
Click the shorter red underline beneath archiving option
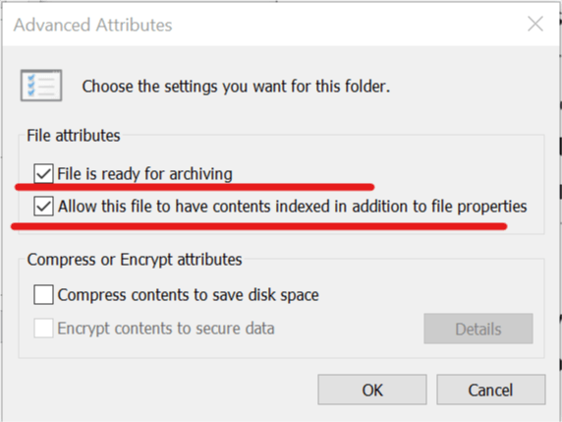click(x=195, y=187)
